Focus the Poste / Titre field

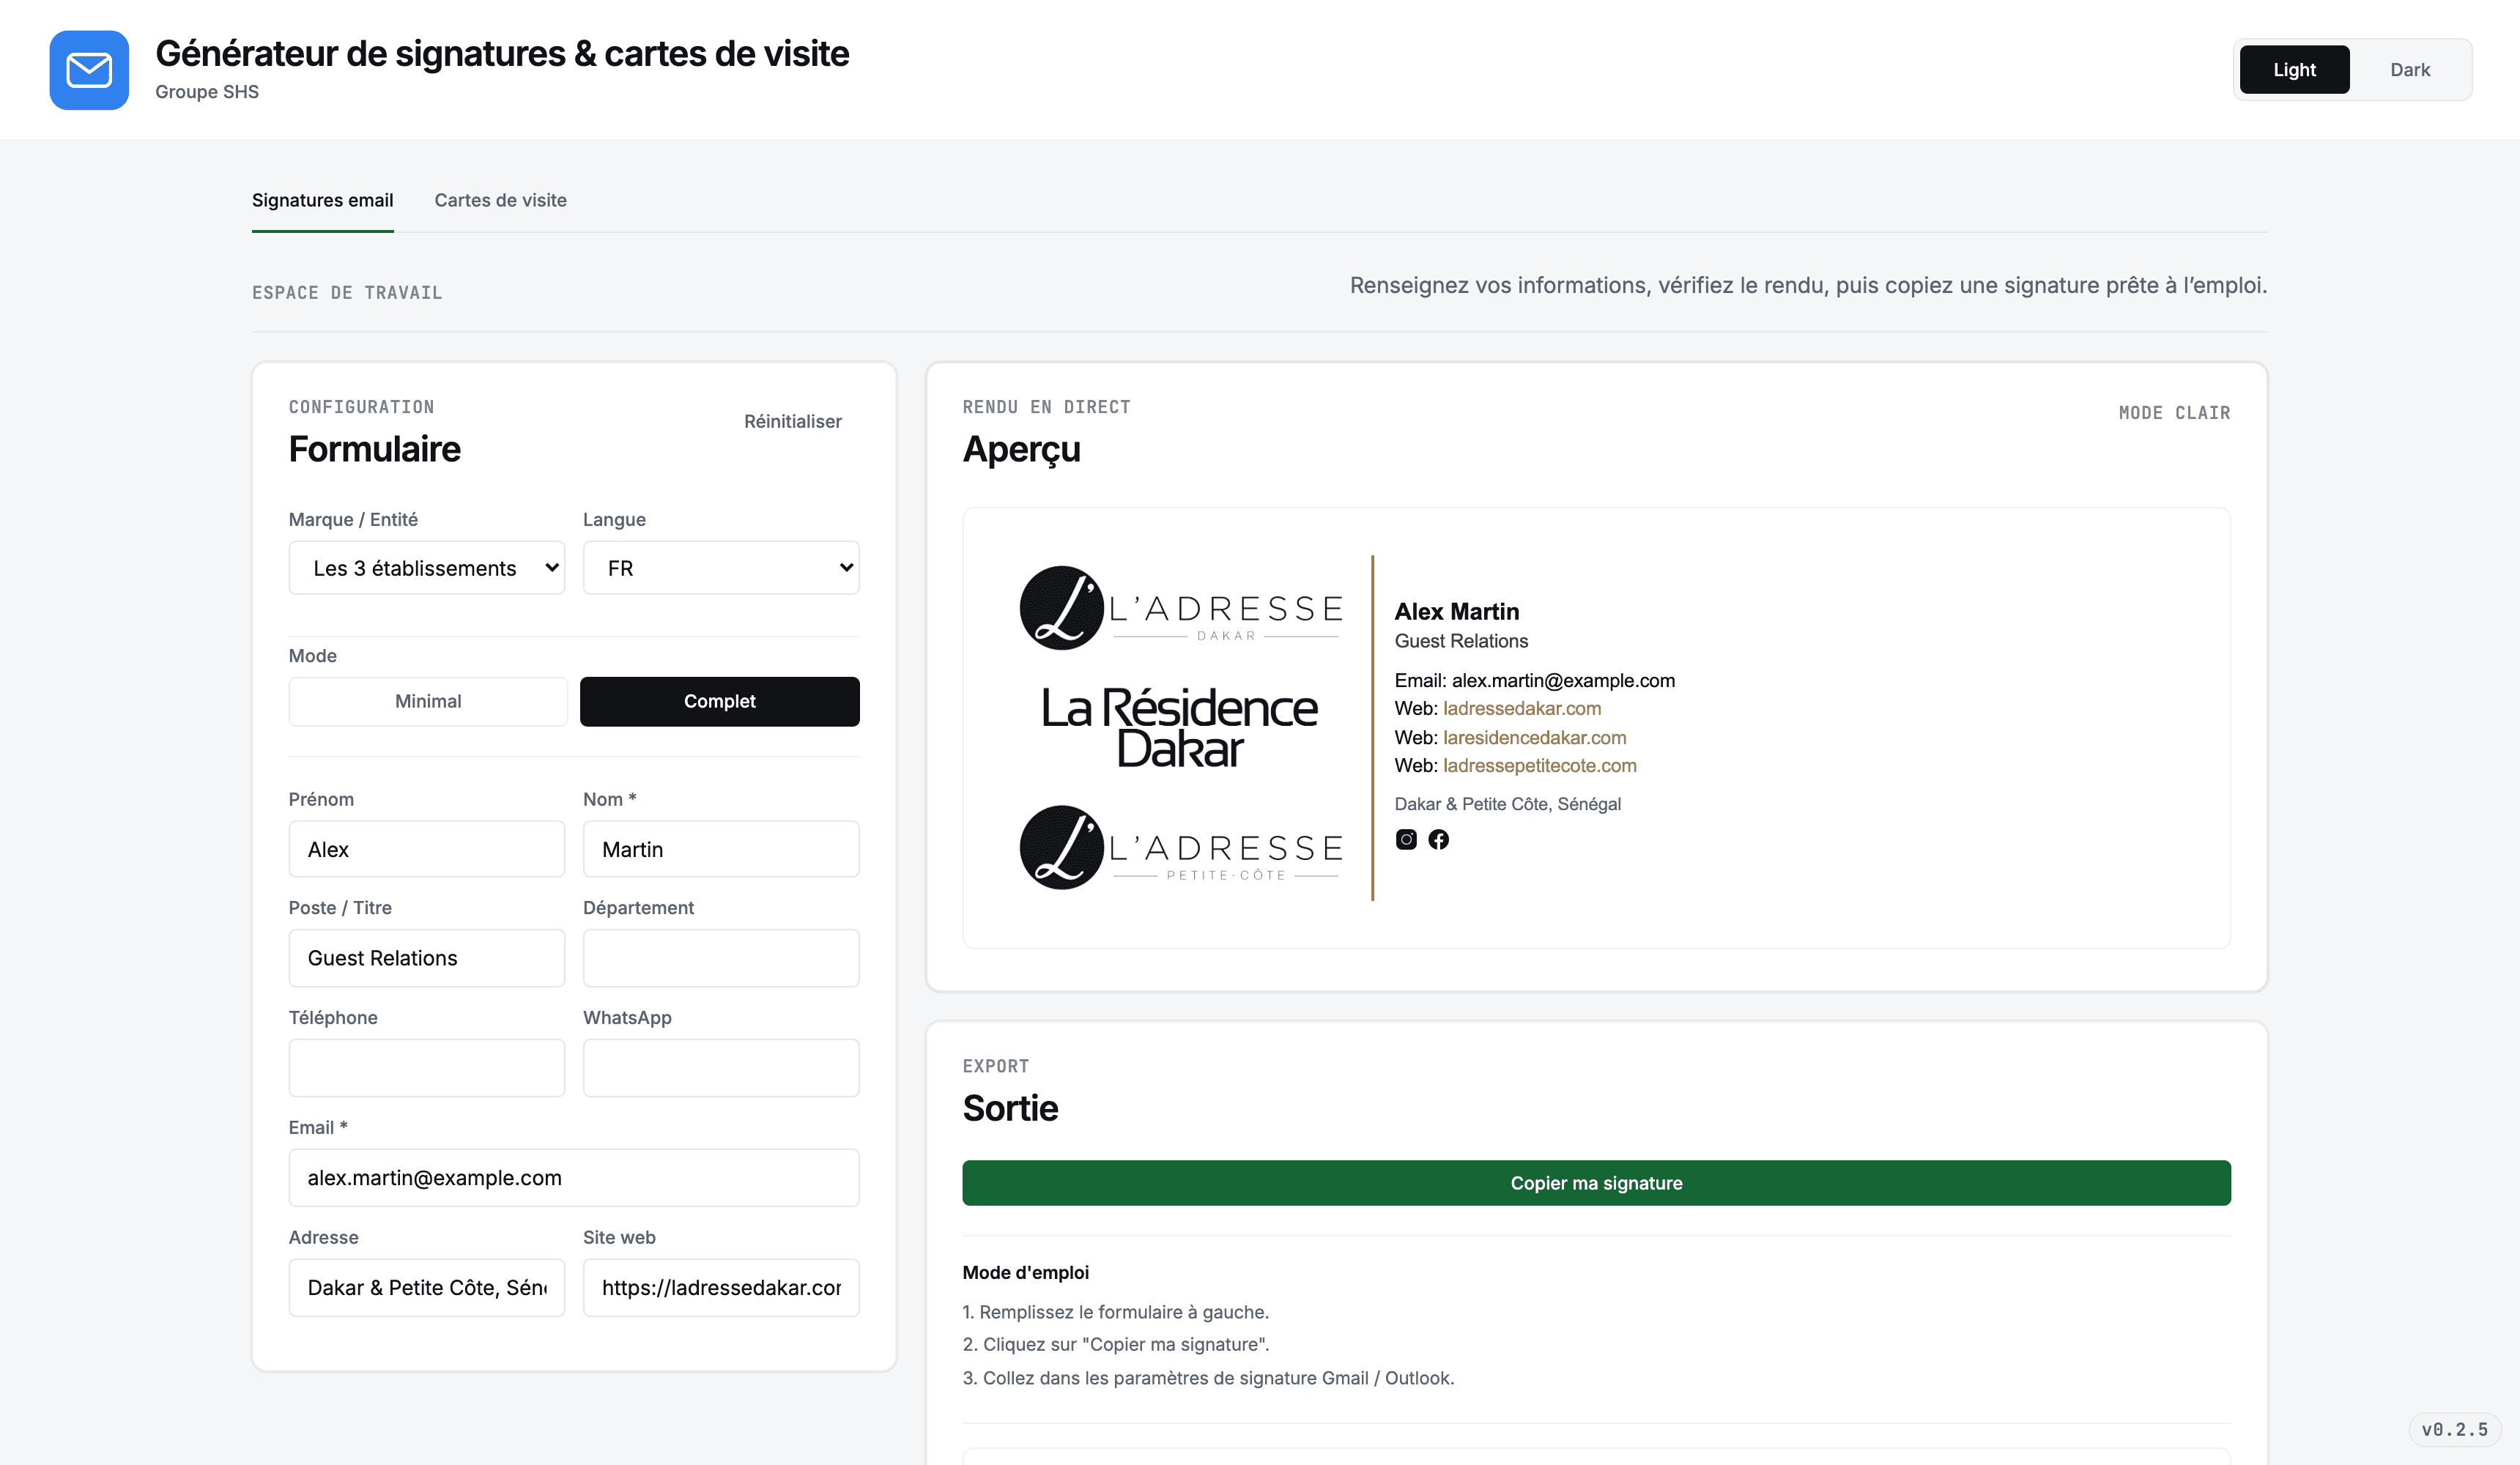click(x=427, y=958)
